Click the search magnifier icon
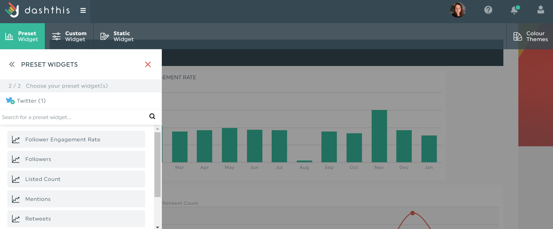 (x=152, y=116)
